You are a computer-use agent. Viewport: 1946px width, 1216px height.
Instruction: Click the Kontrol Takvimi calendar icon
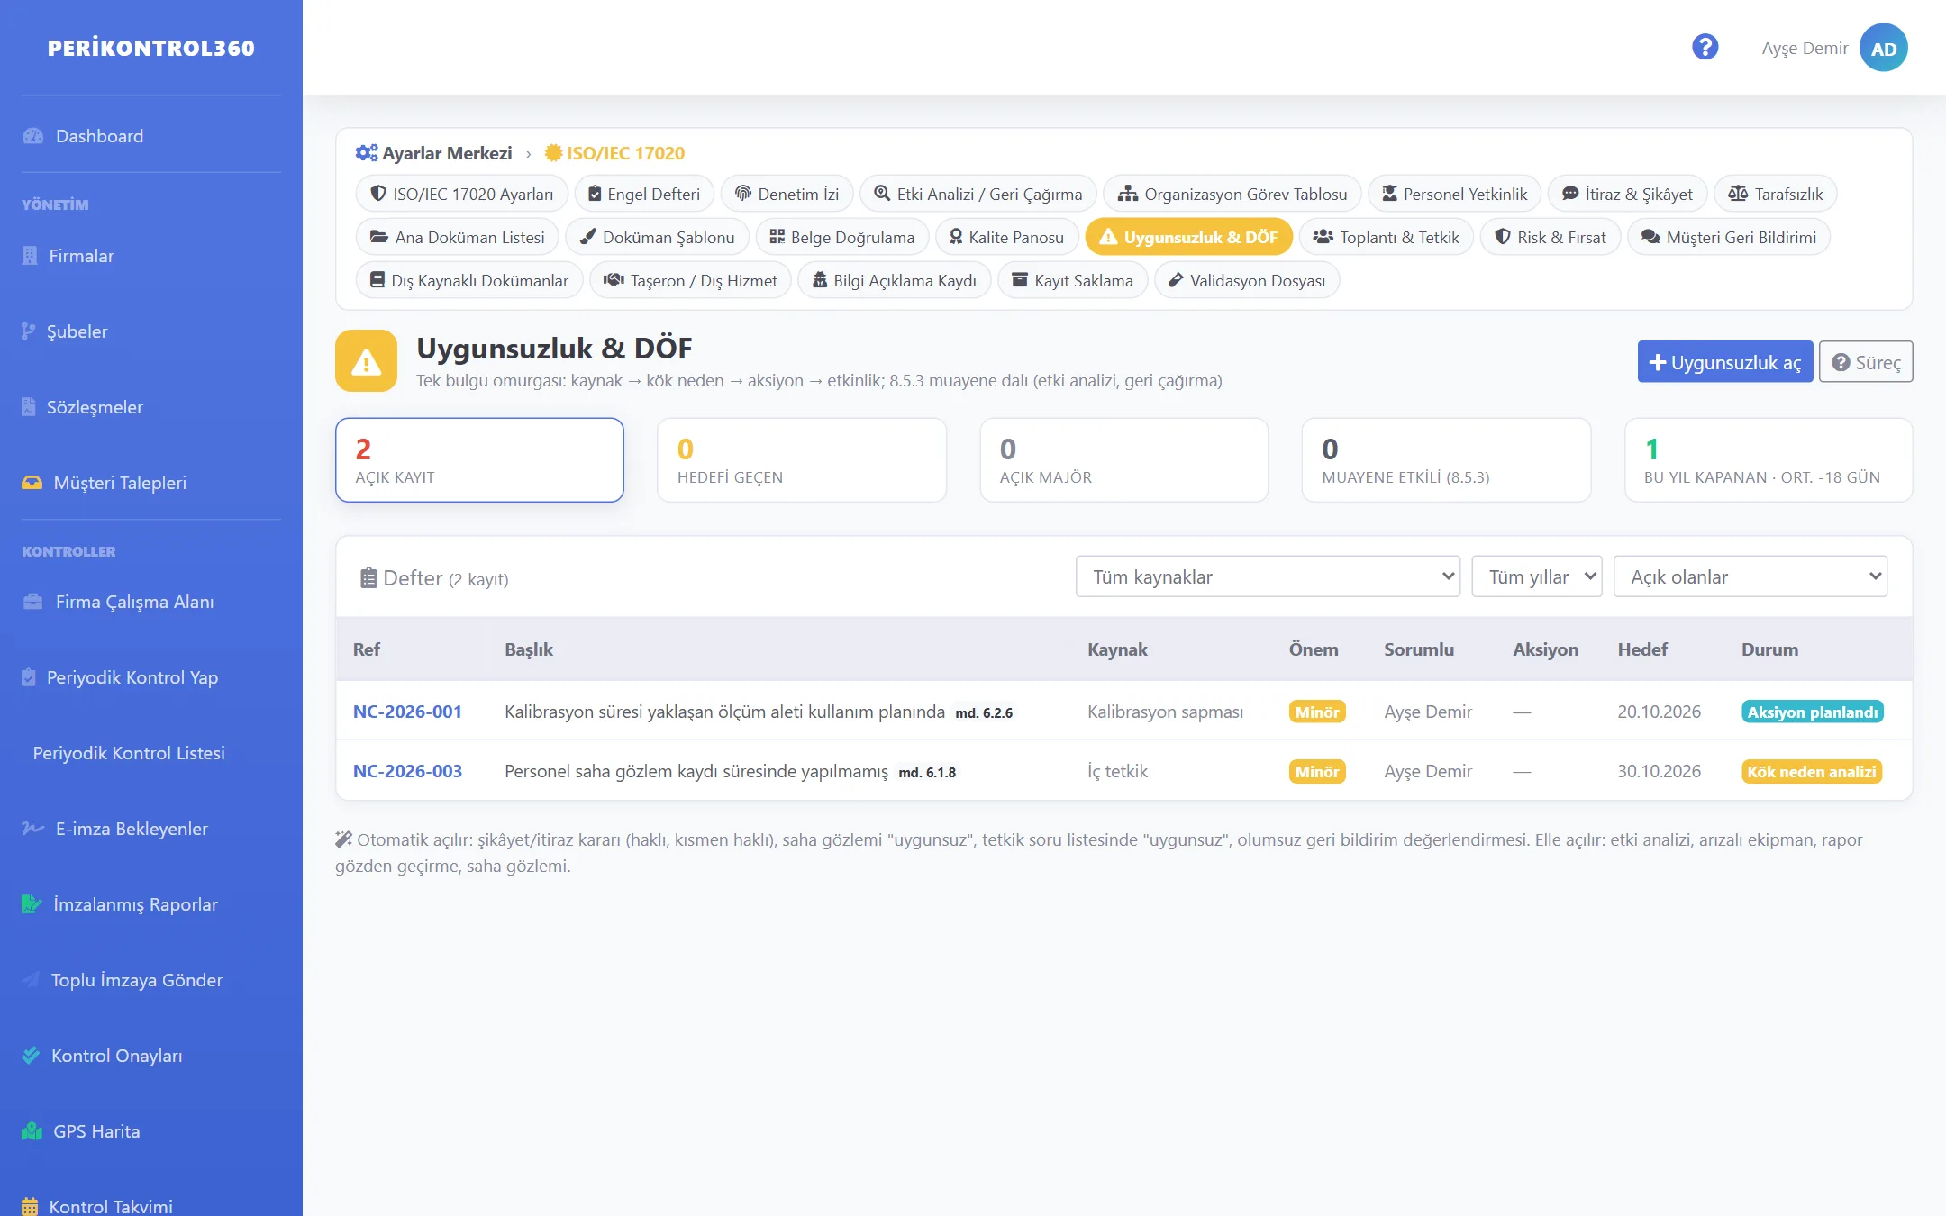[x=30, y=1206]
